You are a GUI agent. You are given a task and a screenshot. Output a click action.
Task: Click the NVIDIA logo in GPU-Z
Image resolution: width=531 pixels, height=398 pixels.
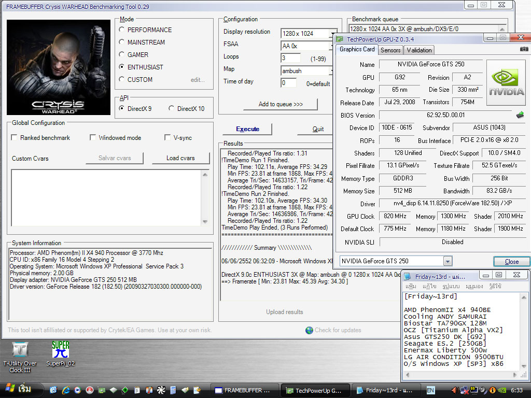tap(507, 83)
